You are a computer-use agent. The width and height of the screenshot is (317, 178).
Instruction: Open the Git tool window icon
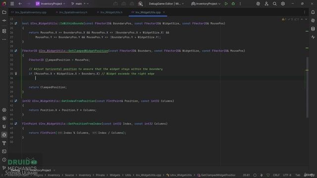pyautogui.click(x=4, y=168)
